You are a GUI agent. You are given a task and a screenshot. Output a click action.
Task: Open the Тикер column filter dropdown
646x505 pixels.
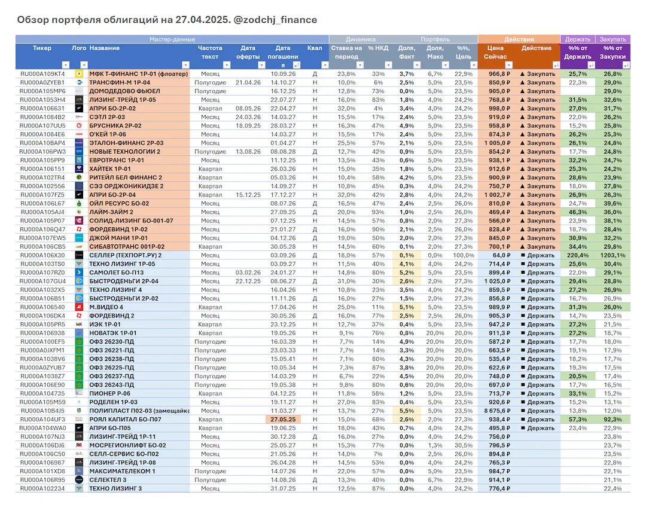pos(66,65)
